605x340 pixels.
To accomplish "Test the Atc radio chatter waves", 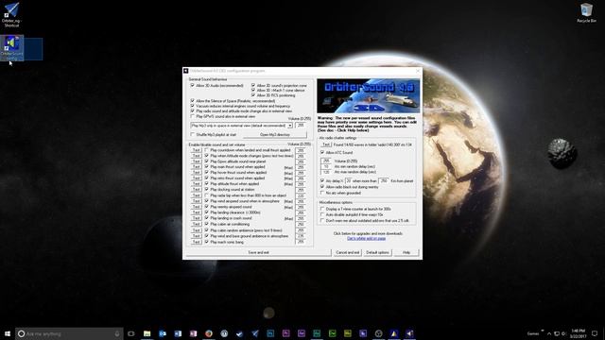I will 326,144.
